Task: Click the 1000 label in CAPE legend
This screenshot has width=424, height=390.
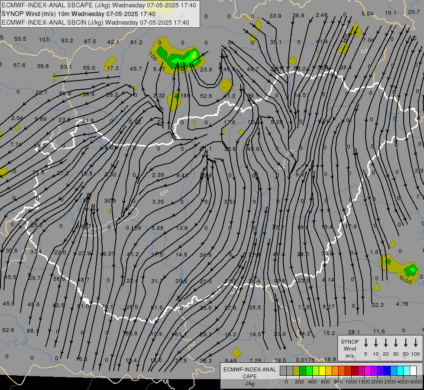Action: pos(351,382)
